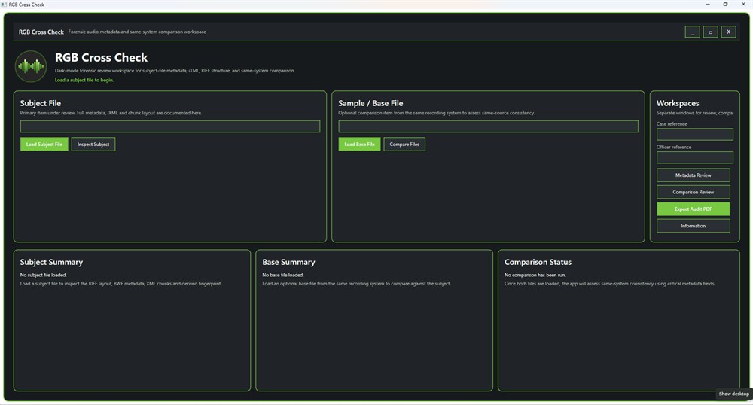Click the Inspect Subject button
Image resolution: width=753 pixels, height=405 pixels.
93,144
